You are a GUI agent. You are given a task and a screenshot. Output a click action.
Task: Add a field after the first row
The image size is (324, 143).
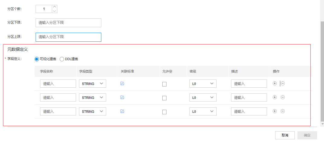coord(275,83)
